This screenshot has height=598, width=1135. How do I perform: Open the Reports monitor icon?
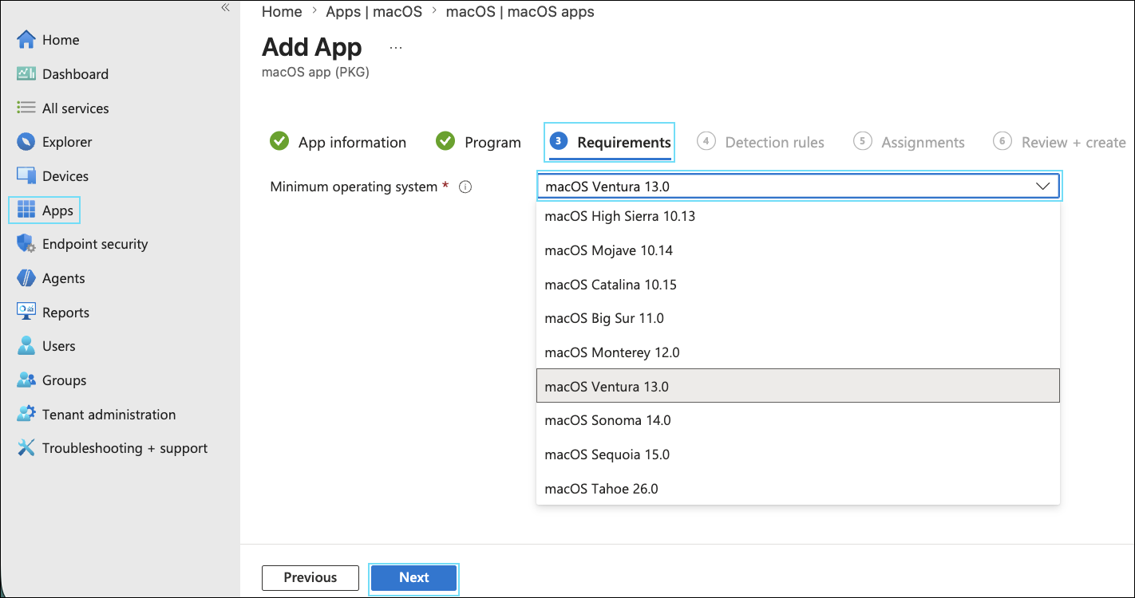click(x=26, y=313)
